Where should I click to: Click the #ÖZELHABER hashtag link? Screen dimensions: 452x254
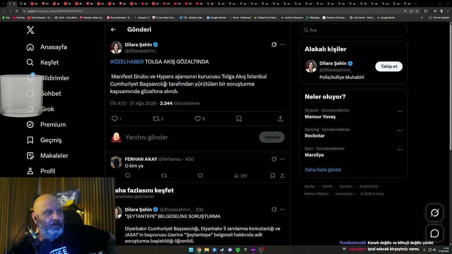click(127, 62)
